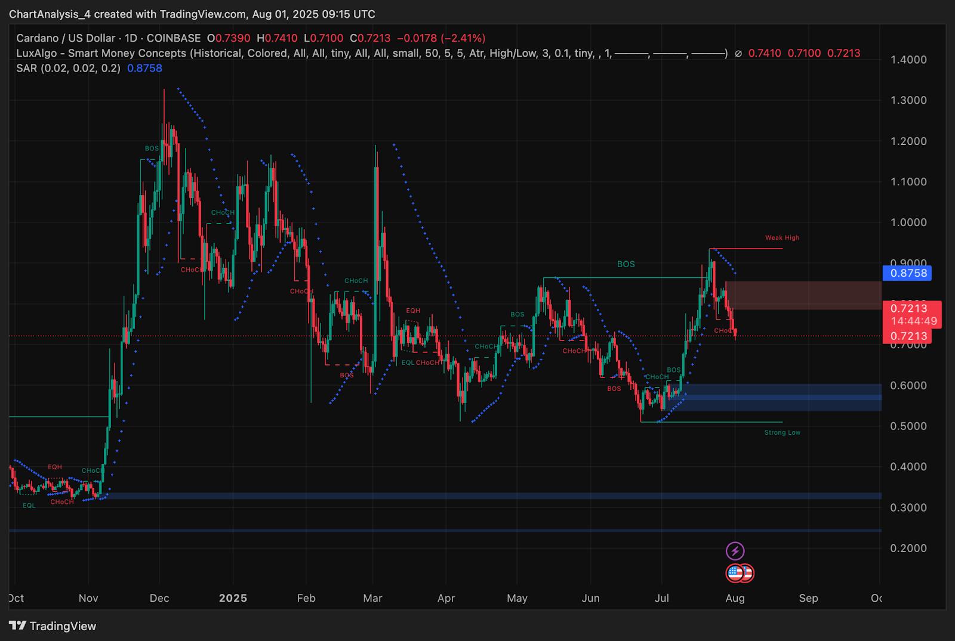955x641 pixels.
Task: Click the US flag economic event icon
Action: coord(736,573)
